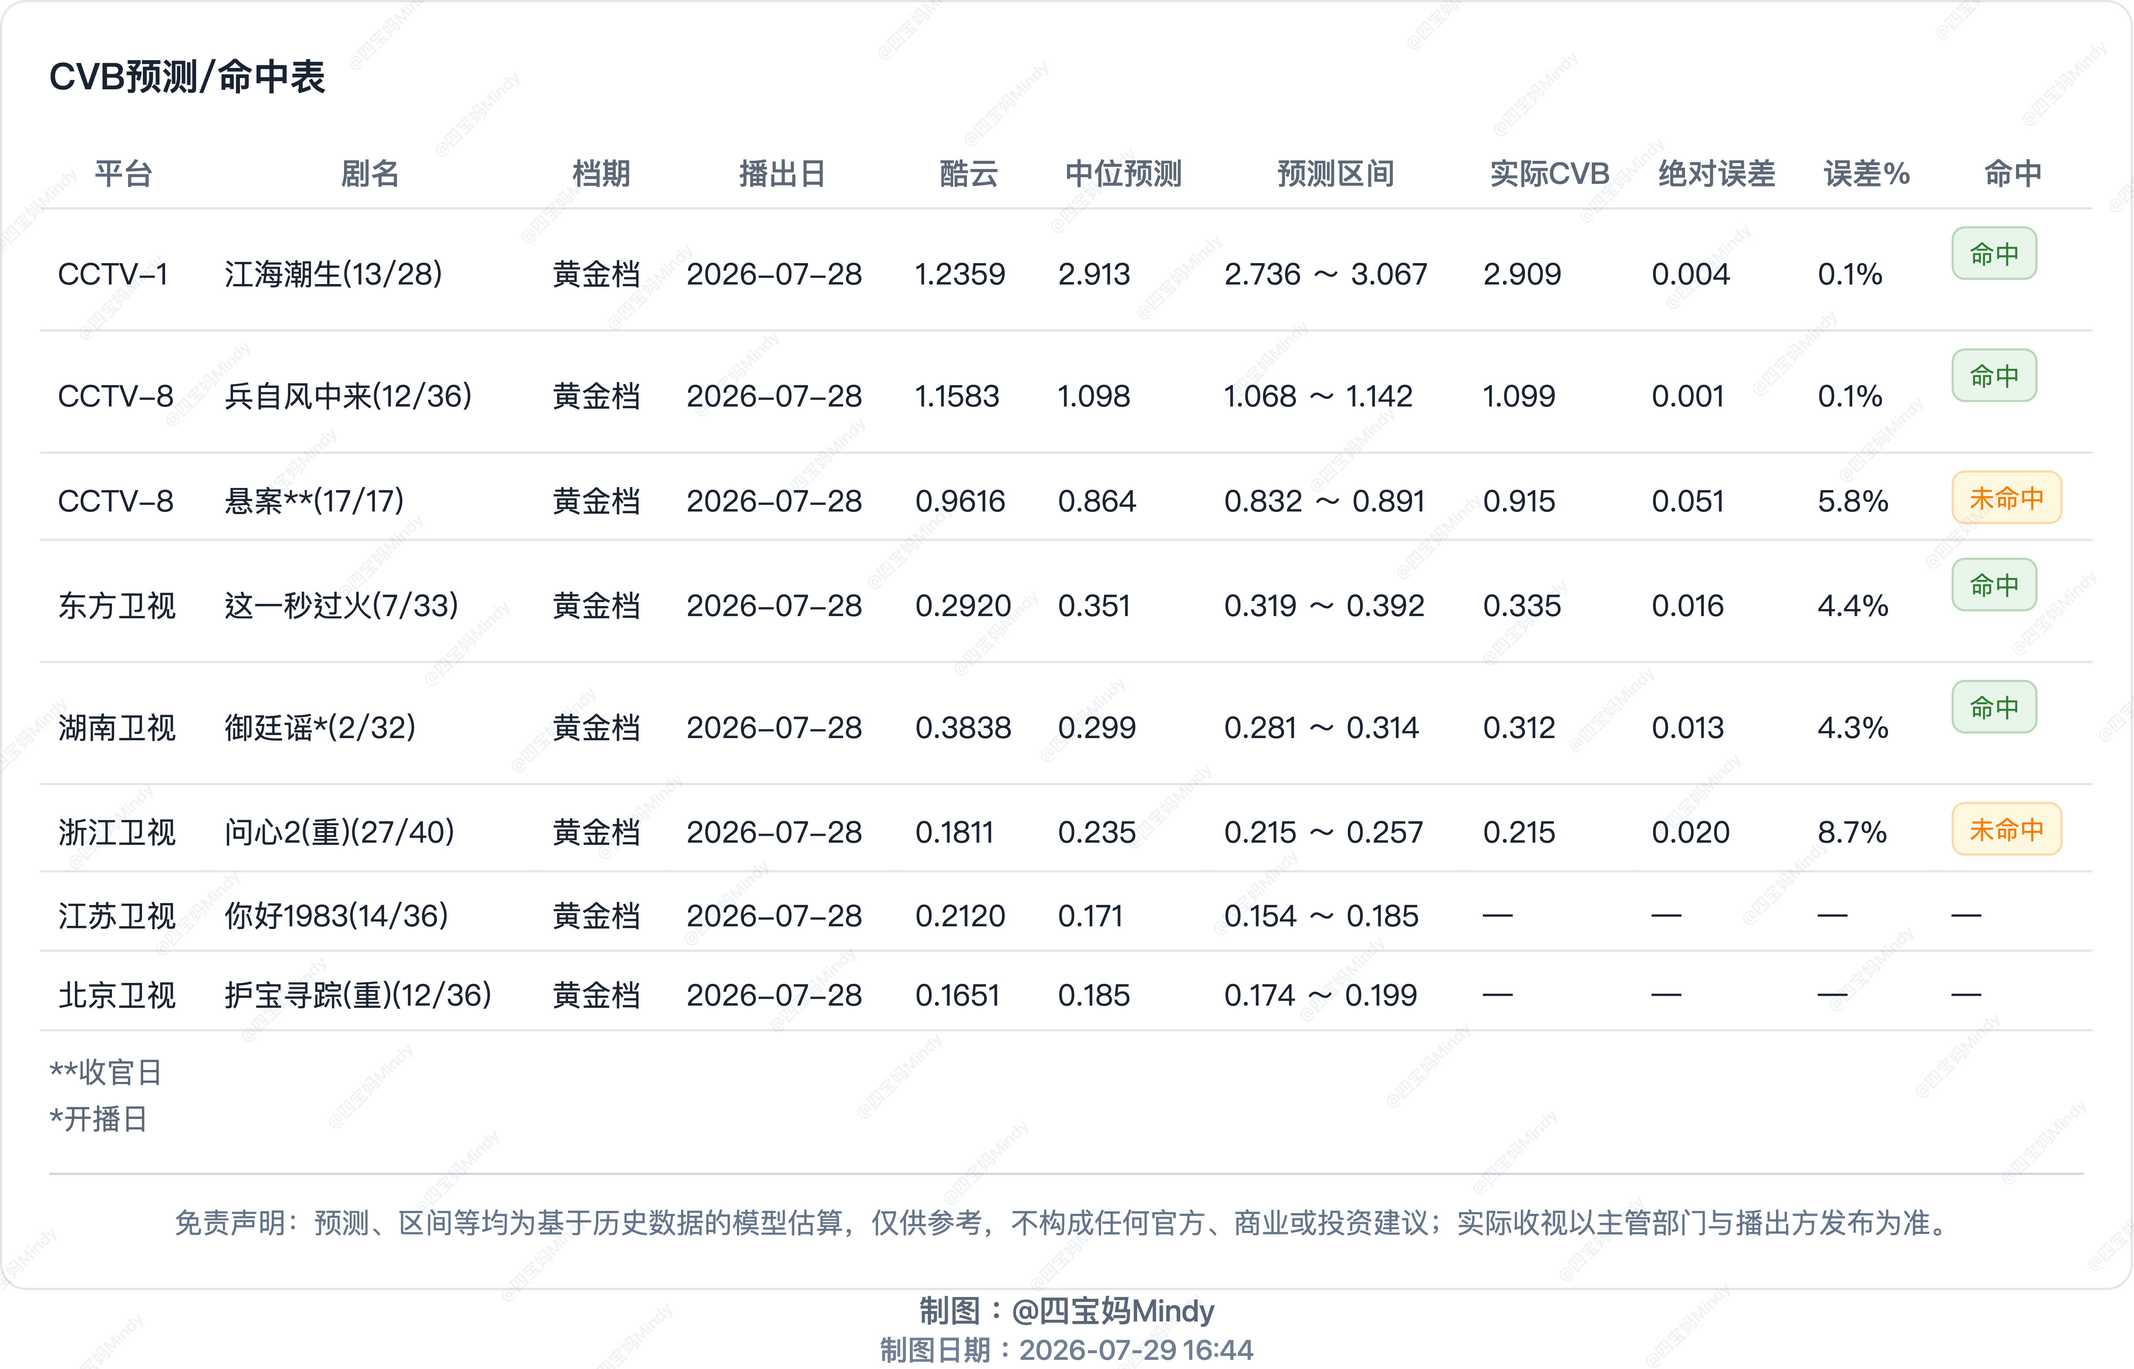Click actual CVB value 1.099

[x=1519, y=396]
